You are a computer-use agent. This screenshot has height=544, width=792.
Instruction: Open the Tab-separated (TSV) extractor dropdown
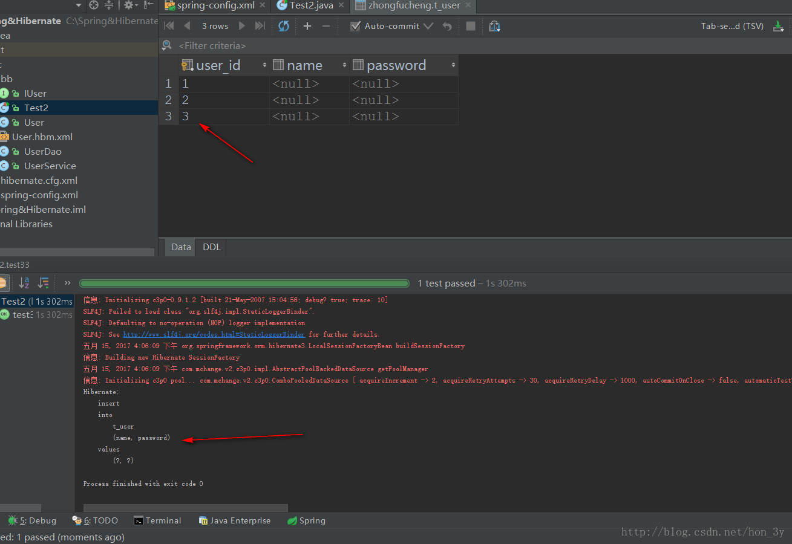pos(732,26)
